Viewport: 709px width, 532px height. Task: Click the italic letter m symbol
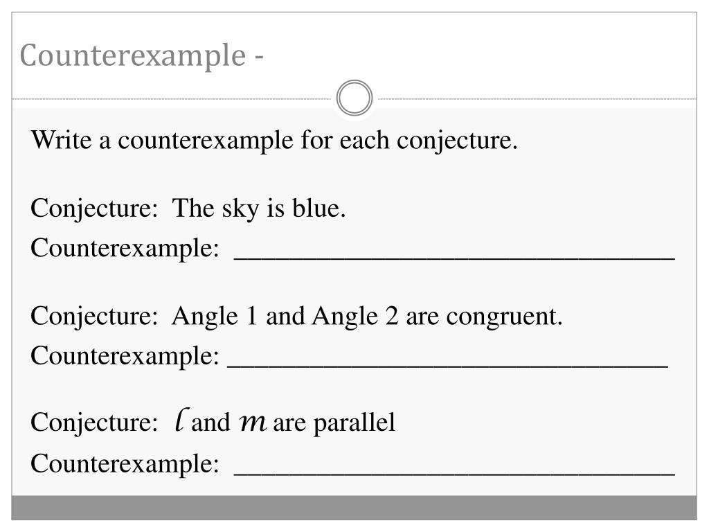252,423
